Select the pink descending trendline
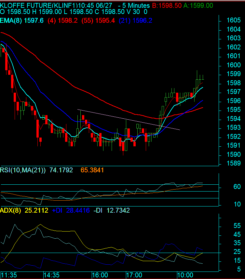 (129, 120)
